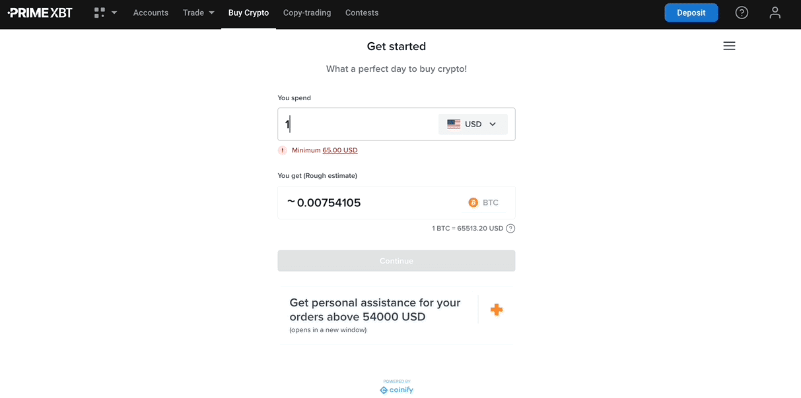Click the Deposit button
801x398 pixels.
[x=691, y=12]
